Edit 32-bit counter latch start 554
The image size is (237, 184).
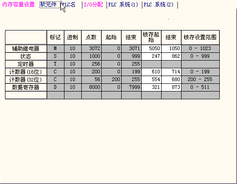[x=151, y=80]
